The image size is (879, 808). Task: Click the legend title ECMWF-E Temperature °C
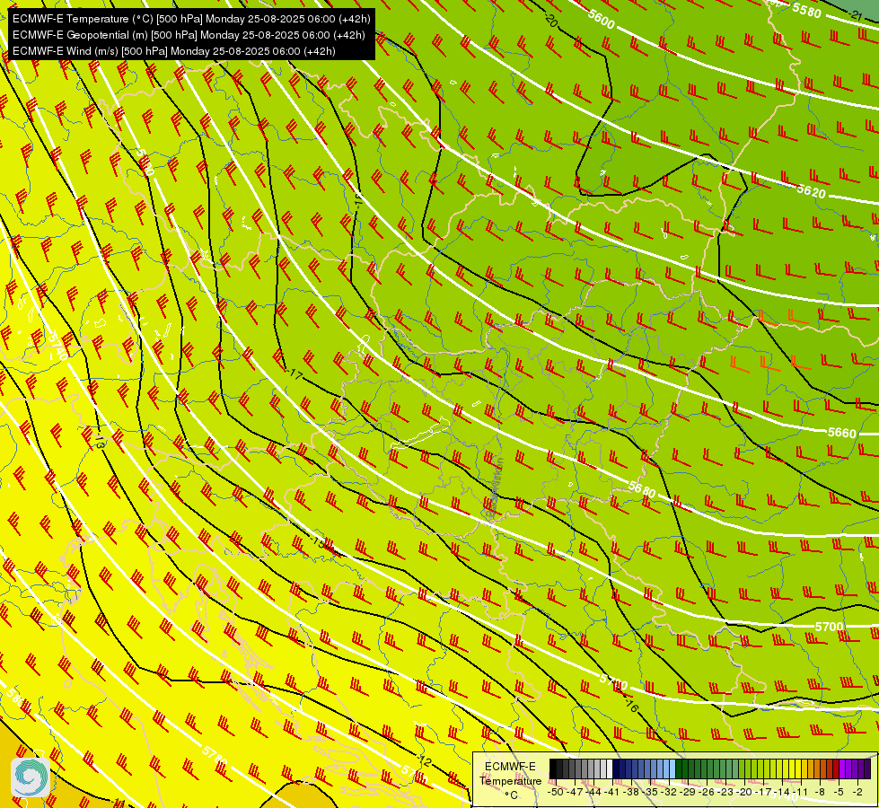[510, 780]
